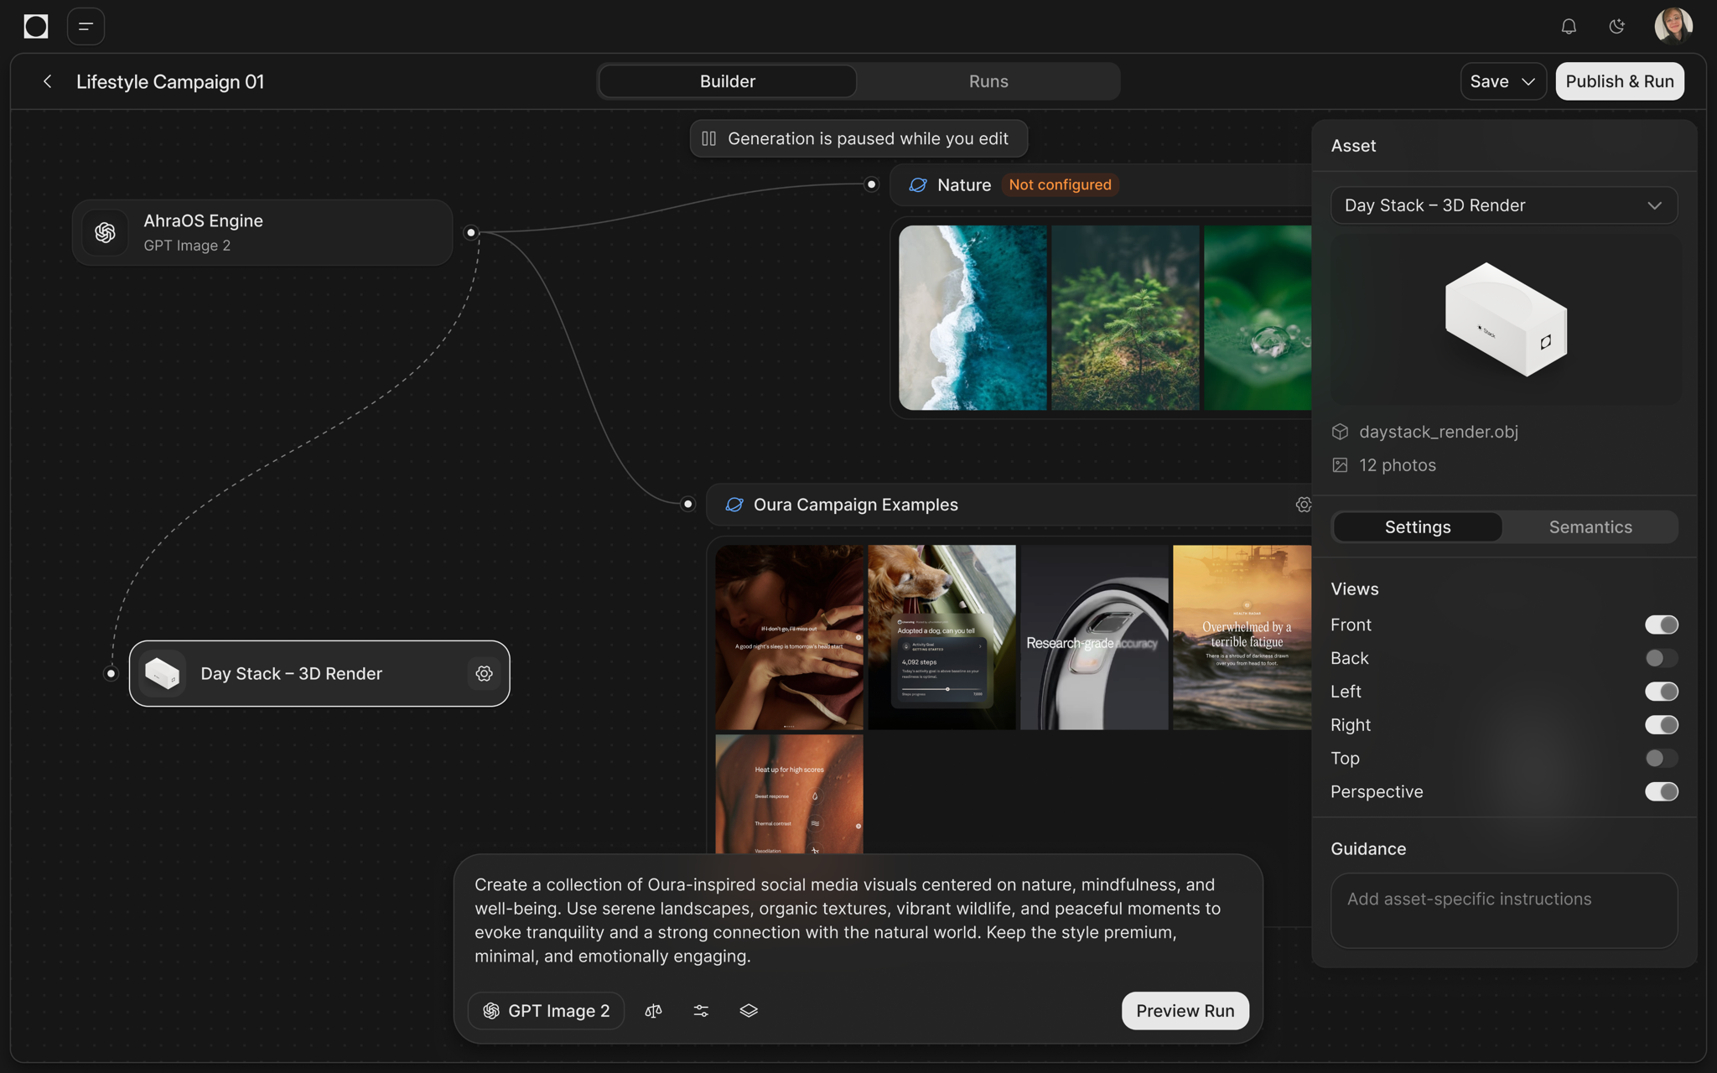Select the AhraOS Engine node
This screenshot has width=1717, height=1073.
click(x=262, y=232)
